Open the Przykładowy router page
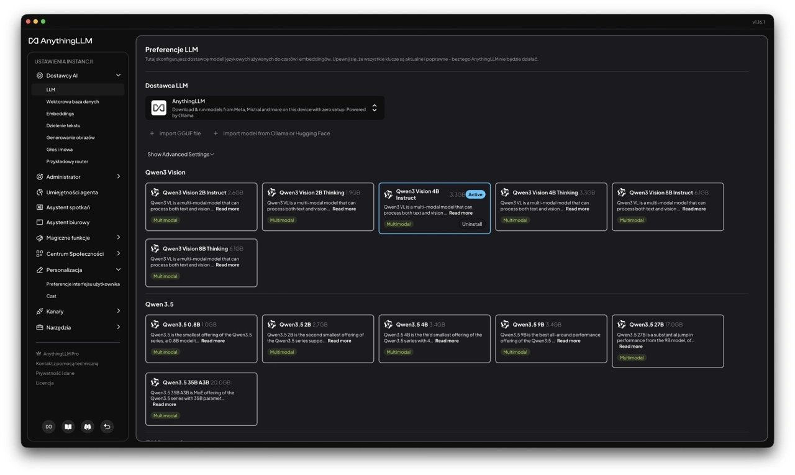 click(x=67, y=161)
